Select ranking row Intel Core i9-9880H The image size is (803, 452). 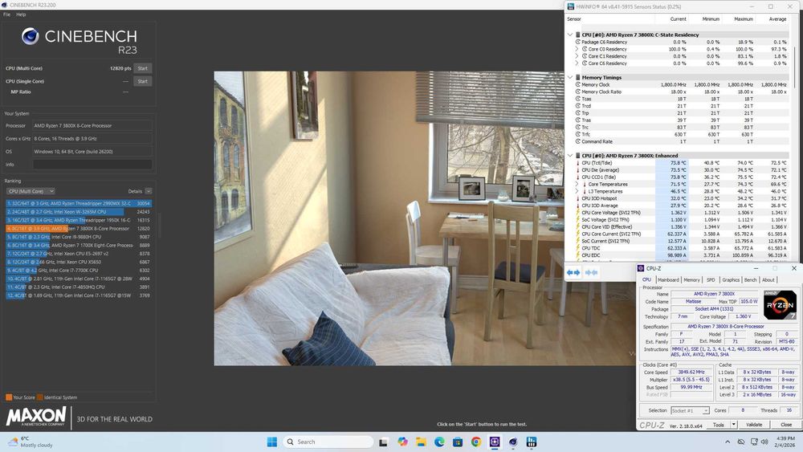click(x=79, y=237)
